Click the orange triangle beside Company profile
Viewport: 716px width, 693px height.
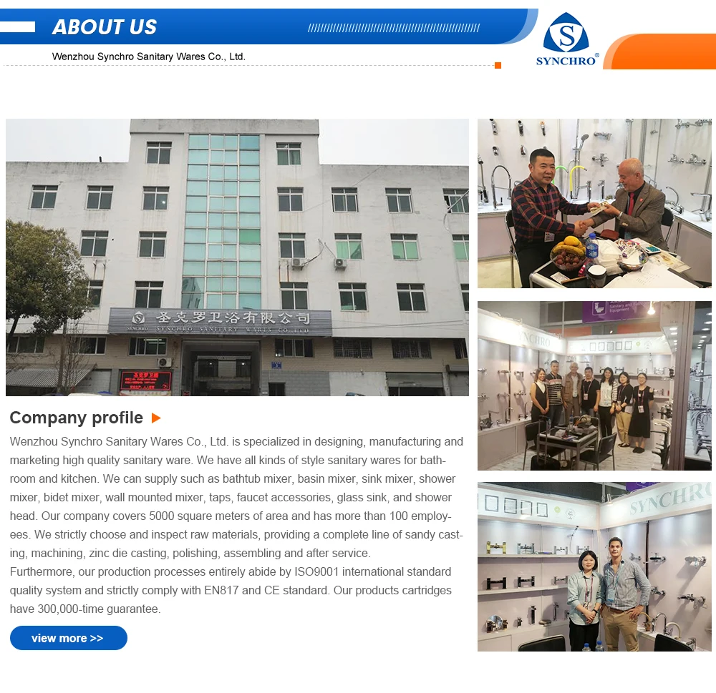[x=156, y=418]
